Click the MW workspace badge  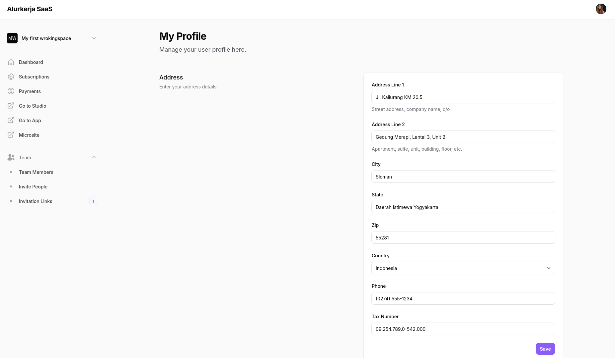[x=12, y=38]
